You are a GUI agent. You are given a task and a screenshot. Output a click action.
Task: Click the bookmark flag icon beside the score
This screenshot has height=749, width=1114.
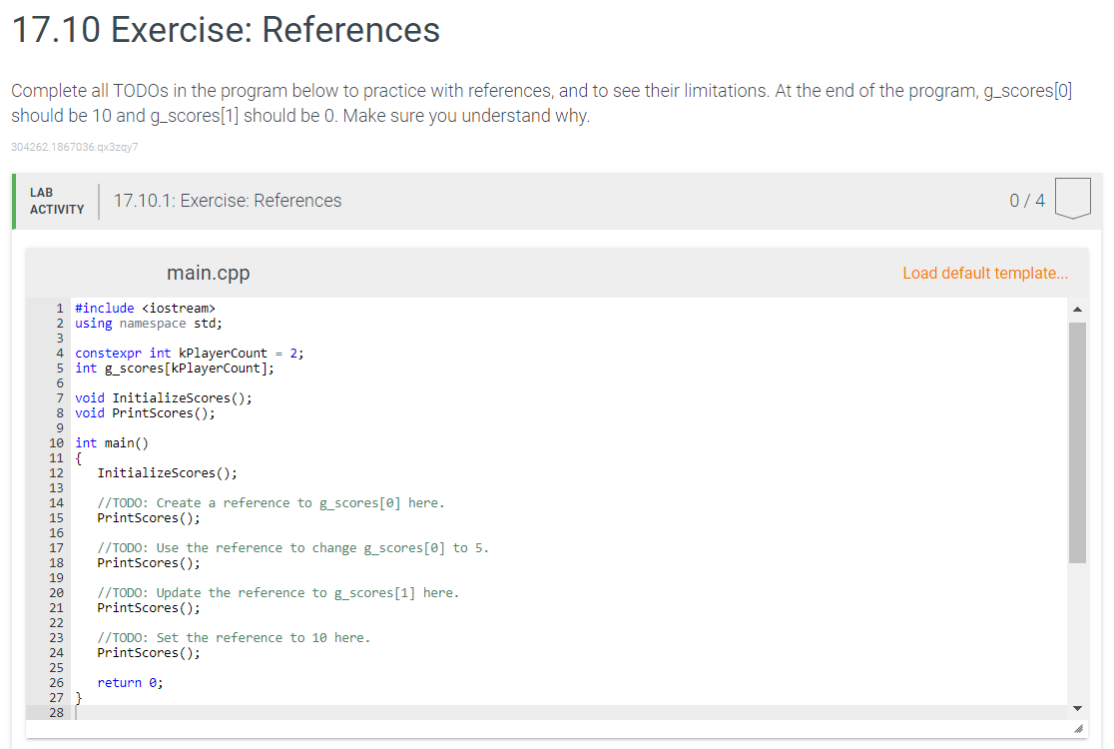(1073, 198)
